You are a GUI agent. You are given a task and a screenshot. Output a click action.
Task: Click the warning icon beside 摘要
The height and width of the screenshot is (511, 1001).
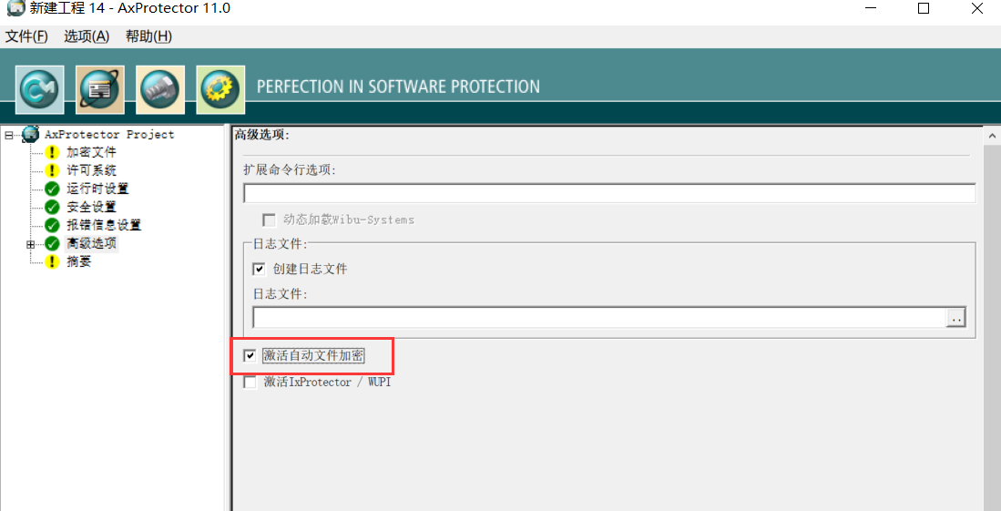pyautogui.click(x=52, y=261)
